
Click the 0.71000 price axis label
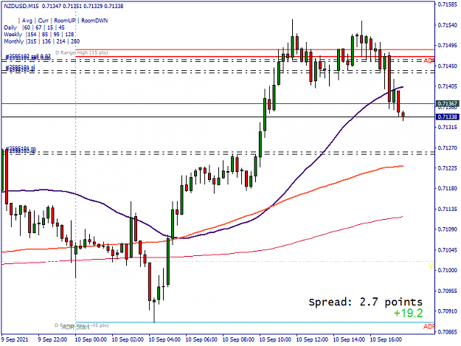click(x=448, y=270)
